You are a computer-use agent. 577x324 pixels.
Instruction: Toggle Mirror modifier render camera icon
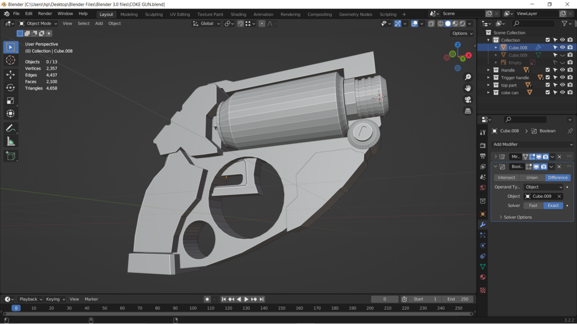point(545,157)
